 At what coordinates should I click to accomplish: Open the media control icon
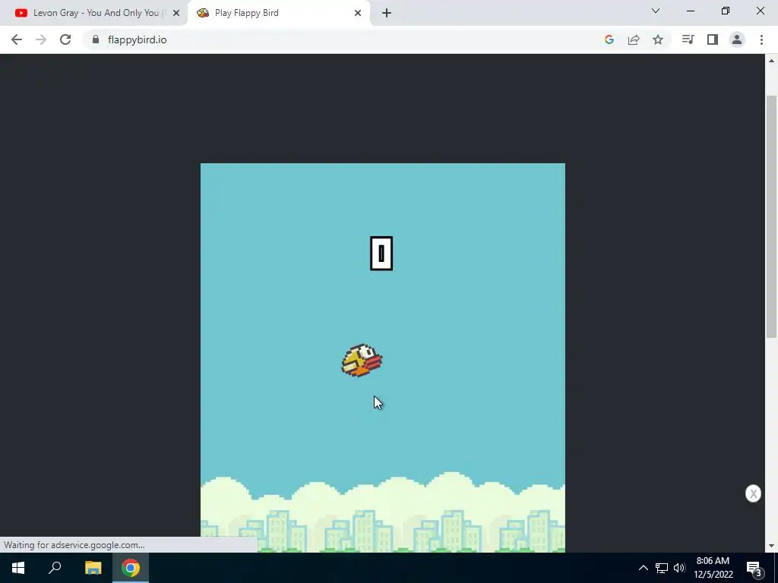[688, 39]
